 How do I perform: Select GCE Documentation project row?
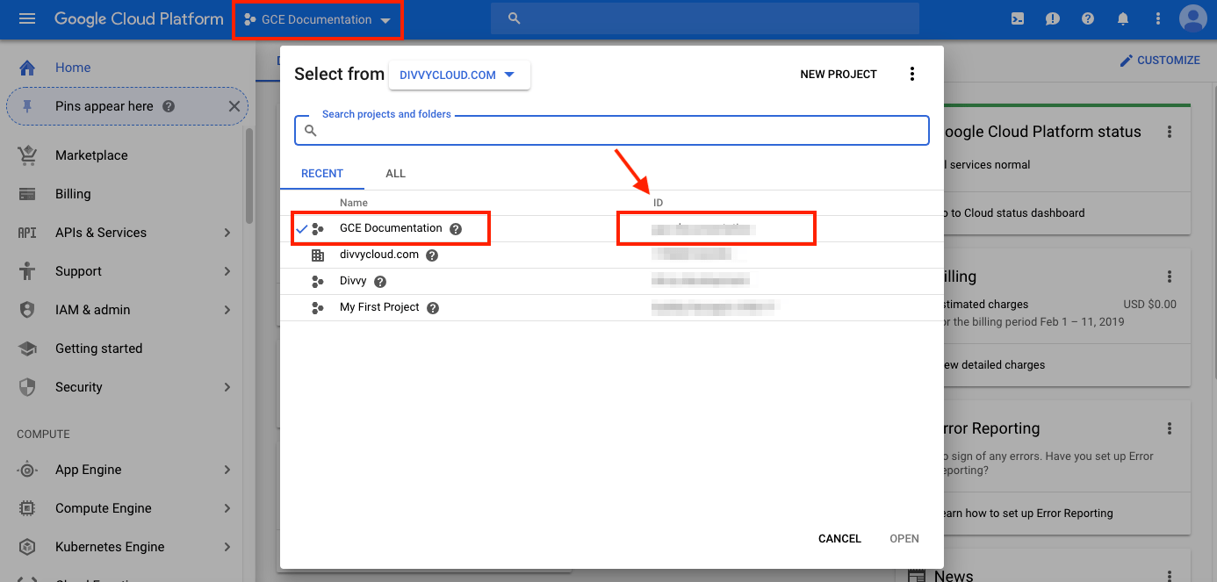(x=612, y=228)
